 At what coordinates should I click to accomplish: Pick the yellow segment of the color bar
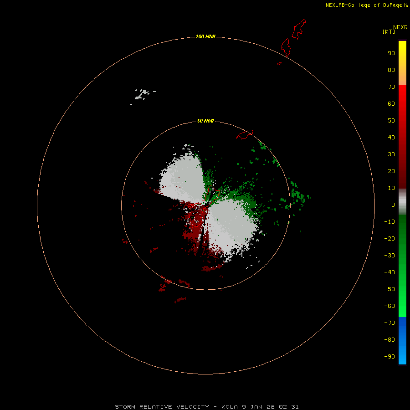pos(402,63)
